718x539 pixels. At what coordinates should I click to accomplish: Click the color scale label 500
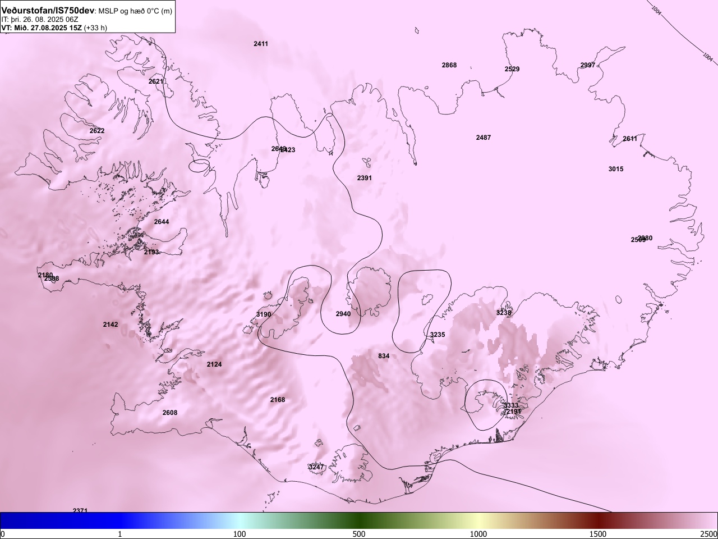(x=359, y=533)
